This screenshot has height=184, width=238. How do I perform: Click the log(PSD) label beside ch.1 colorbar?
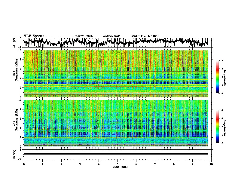pyautogui.click(x=225, y=78)
